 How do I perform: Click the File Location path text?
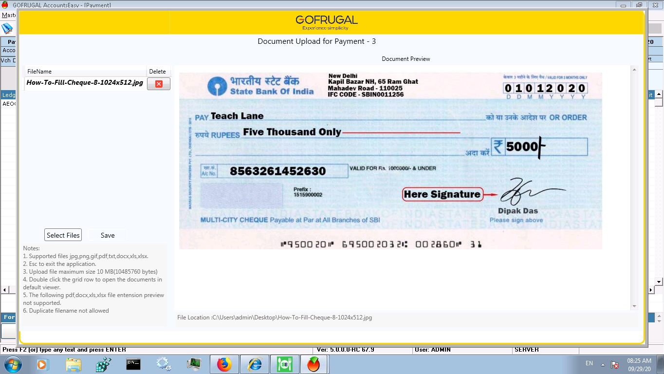(x=275, y=318)
